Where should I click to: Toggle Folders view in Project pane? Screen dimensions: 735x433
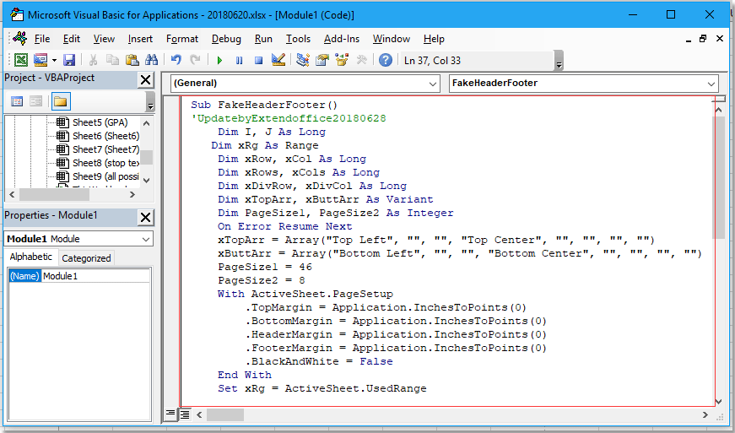coord(60,101)
